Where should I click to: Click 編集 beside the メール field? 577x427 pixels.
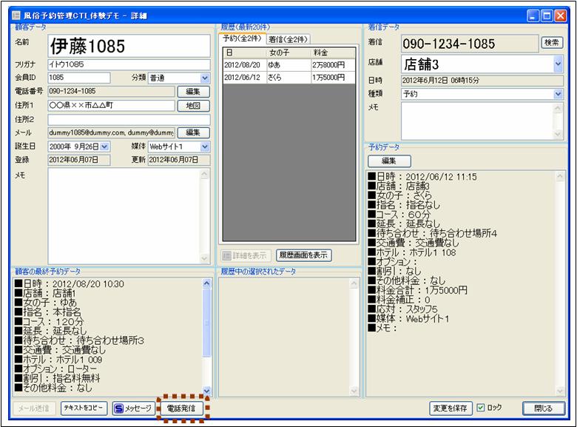click(x=193, y=132)
